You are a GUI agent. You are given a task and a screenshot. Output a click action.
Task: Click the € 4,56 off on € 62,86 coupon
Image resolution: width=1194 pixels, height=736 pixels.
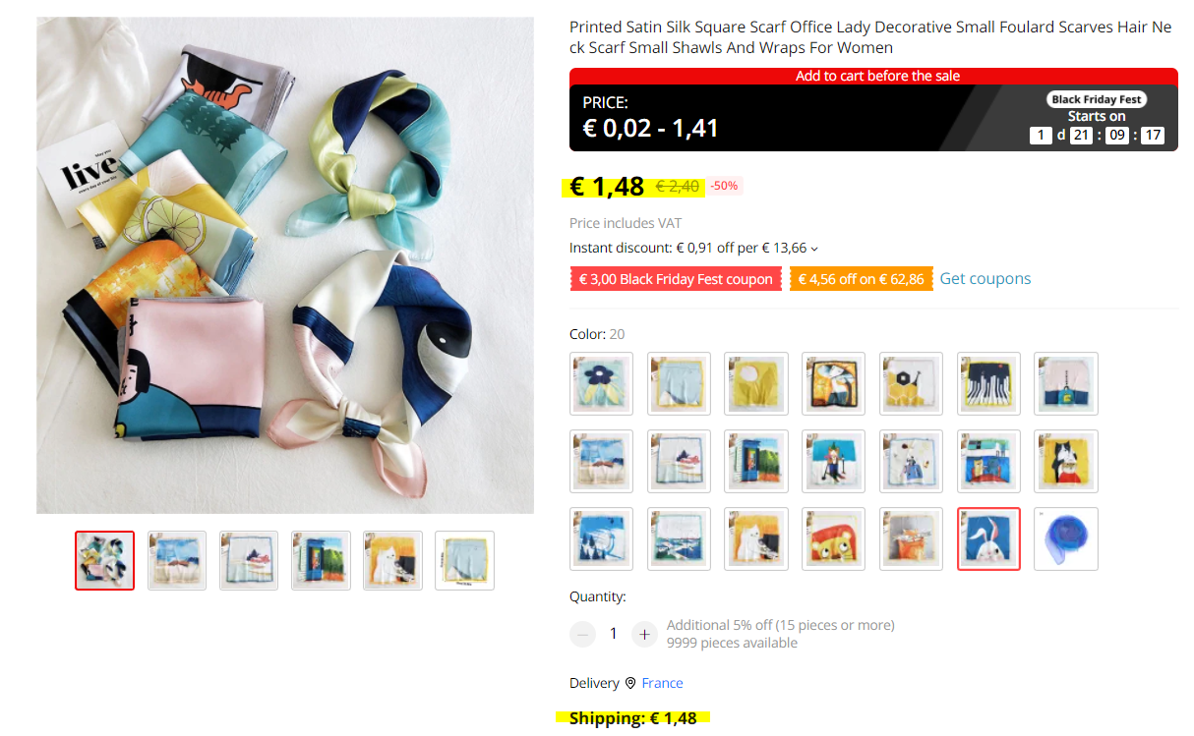point(862,279)
